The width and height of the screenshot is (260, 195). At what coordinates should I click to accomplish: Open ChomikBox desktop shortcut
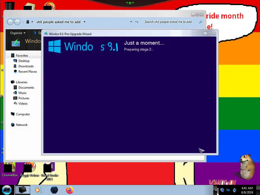10,169
